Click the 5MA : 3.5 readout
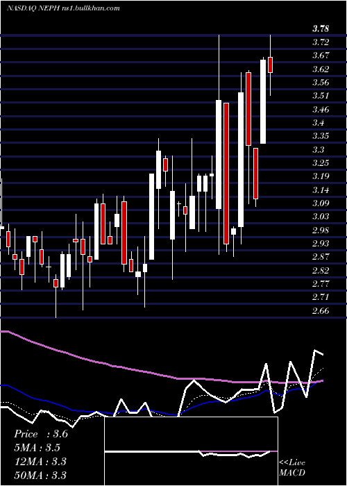347x486 pixels. (37, 448)
